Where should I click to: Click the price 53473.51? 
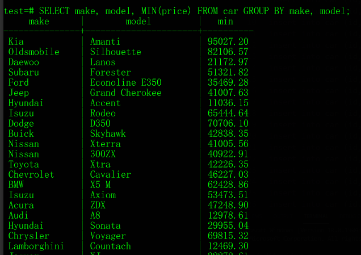coord(228,195)
